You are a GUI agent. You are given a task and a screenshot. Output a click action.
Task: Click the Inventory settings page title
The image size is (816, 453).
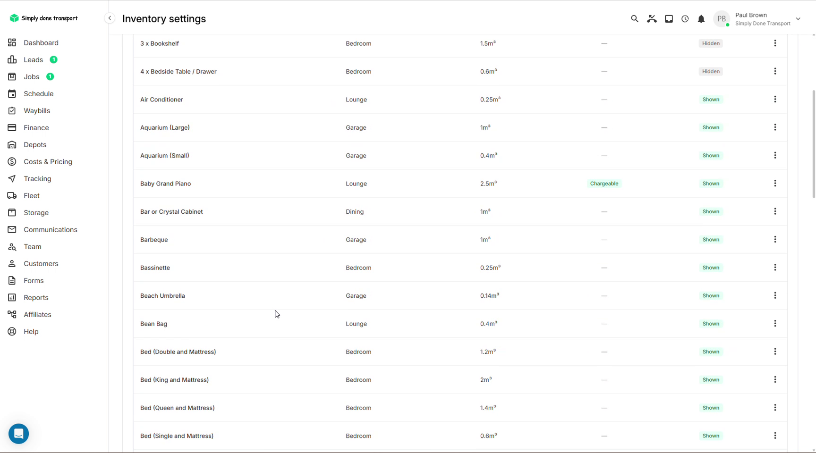(164, 19)
